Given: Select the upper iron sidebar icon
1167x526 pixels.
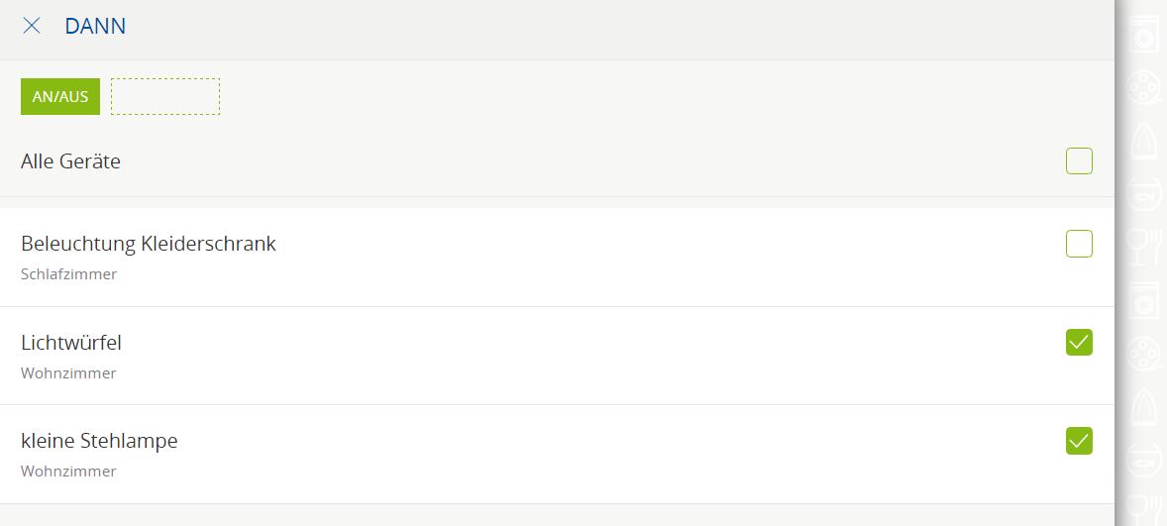Looking at the screenshot, I should [x=1144, y=140].
